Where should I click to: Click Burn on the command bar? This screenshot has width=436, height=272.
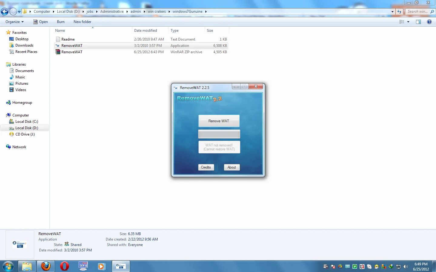(x=60, y=21)
